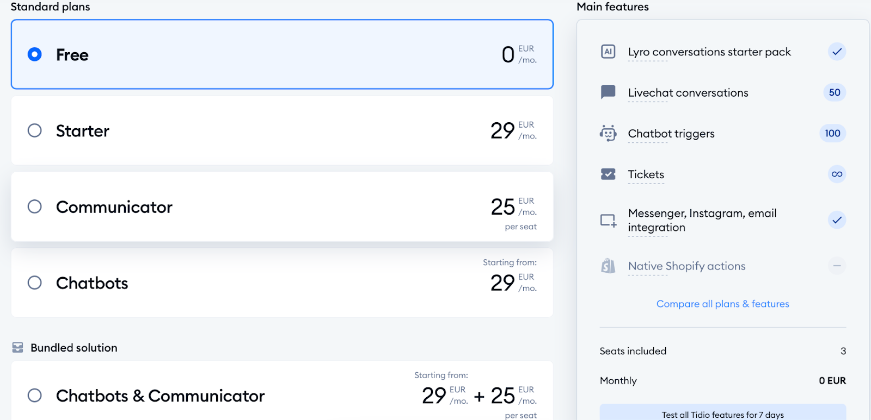The width and height of the screenshot is (871, 420).
Task: Select the Starter plan radio button
Action: 34,130
